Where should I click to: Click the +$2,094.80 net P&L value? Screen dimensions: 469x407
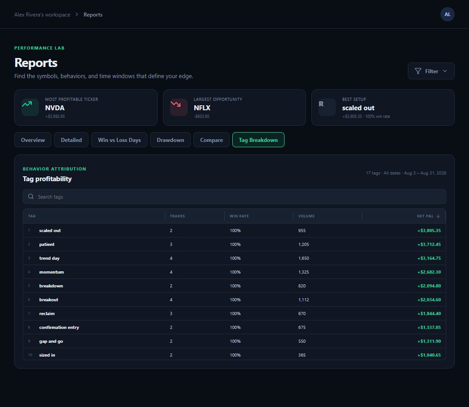(x=429, y=286)
